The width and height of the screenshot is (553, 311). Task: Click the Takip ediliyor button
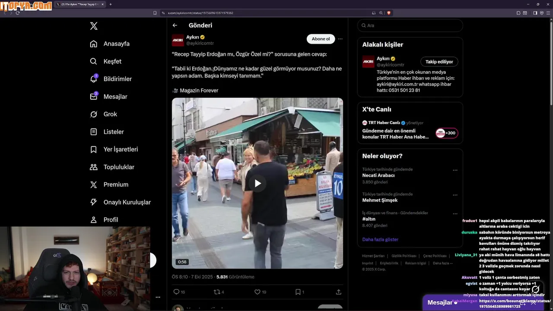tap(439, 62)
